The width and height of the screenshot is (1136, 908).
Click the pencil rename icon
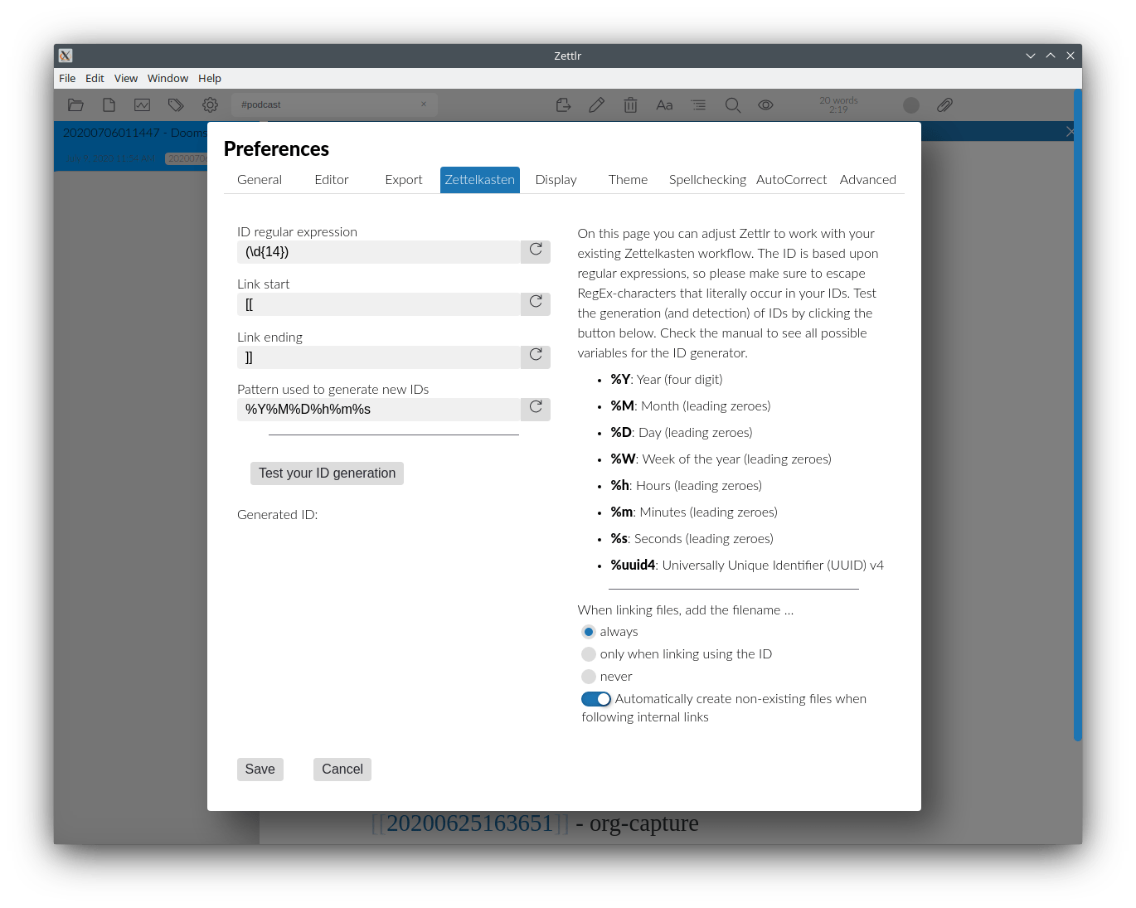pos(597,105)
